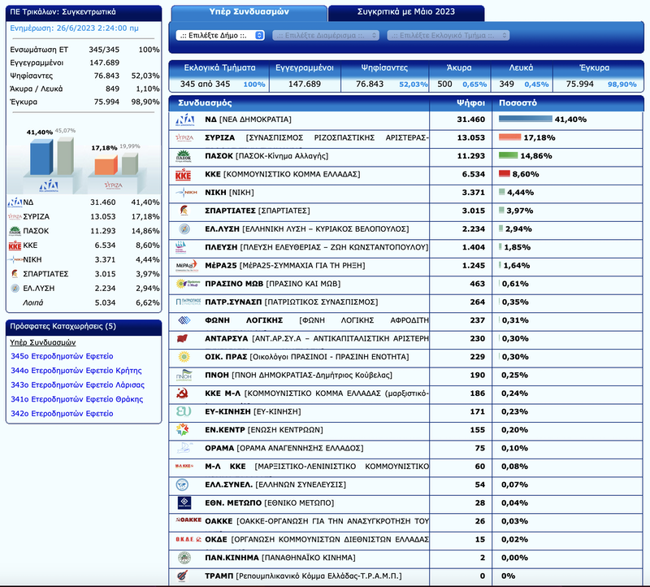Image resolution: width=650 pixels, height=587 pixels.
Task: Click the KKE red logo in results table
Action: pyautogui.click(x=184, y=175)
